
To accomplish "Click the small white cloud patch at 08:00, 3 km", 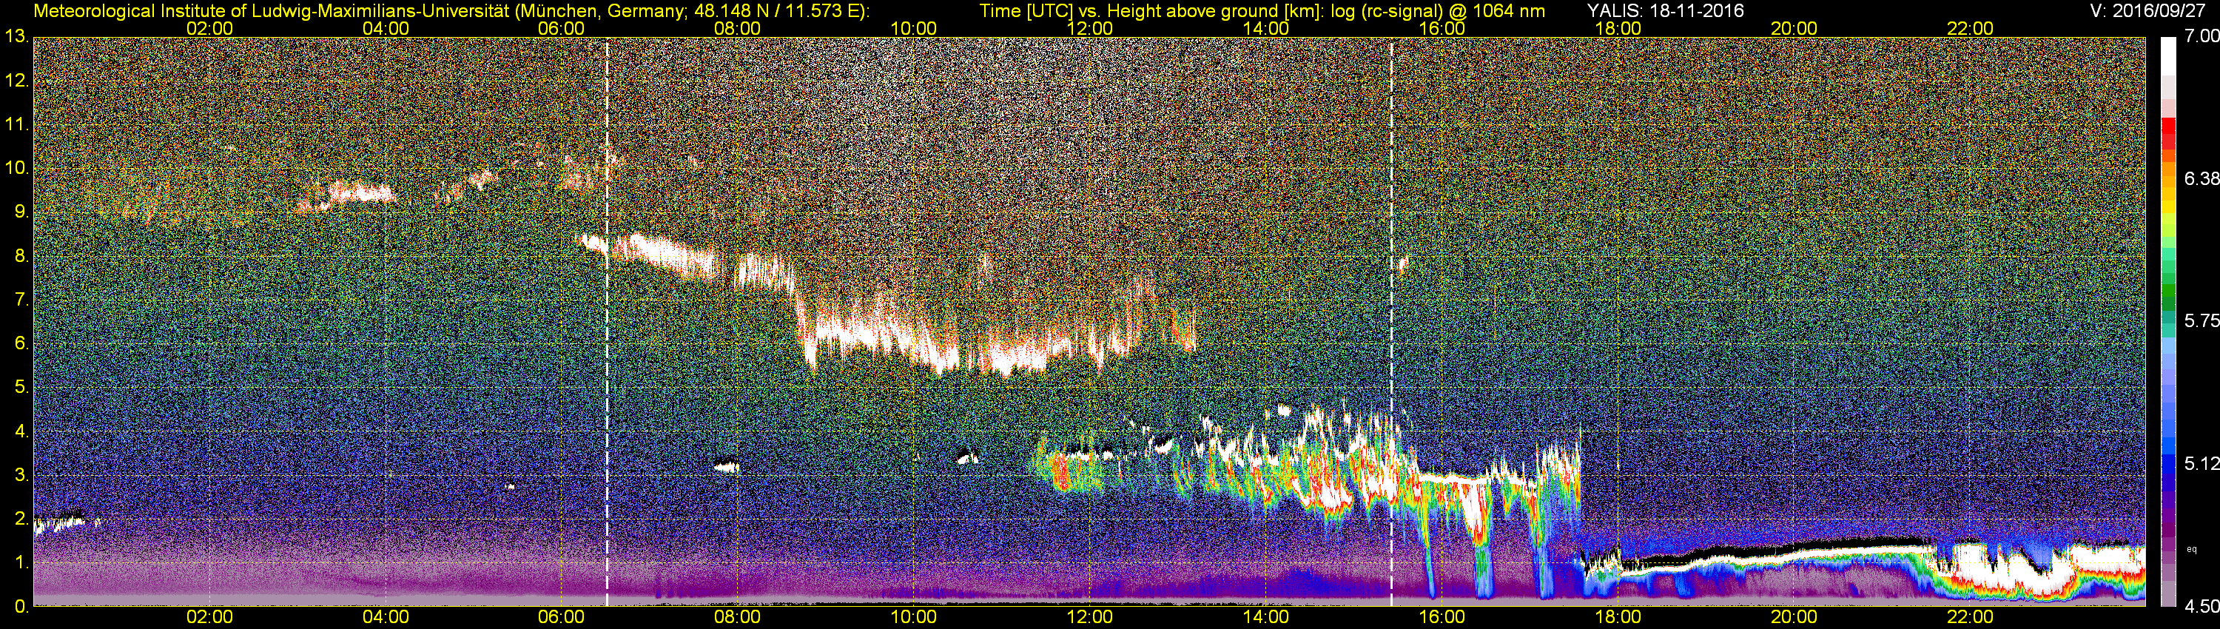I will coord(727,467).
